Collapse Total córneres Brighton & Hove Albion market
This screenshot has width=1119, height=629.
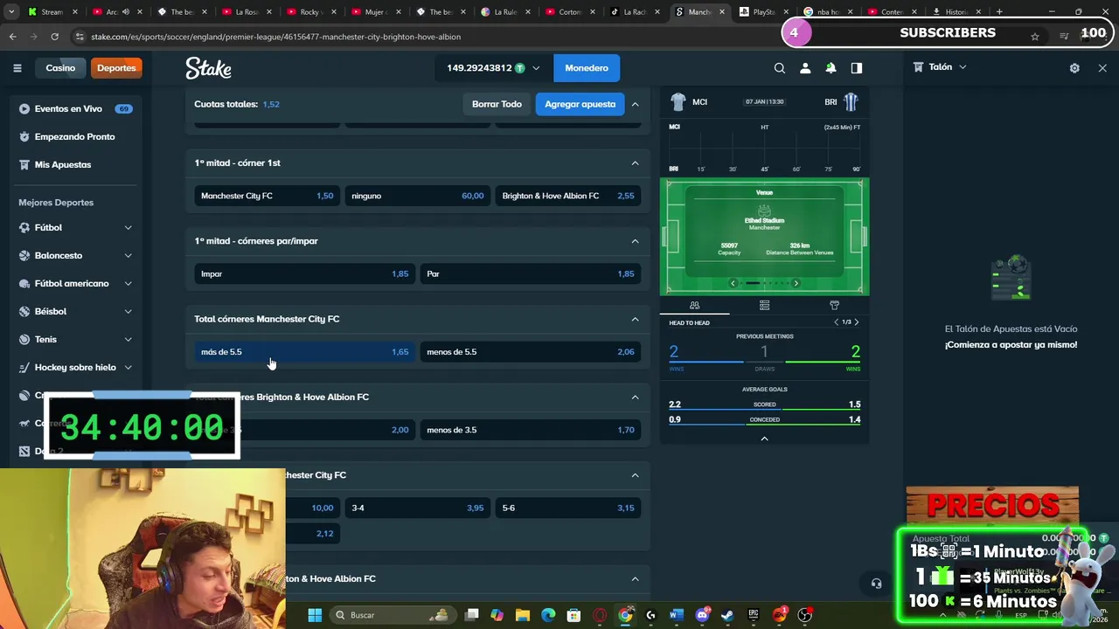pyautogui.click(x=635, y=397)
